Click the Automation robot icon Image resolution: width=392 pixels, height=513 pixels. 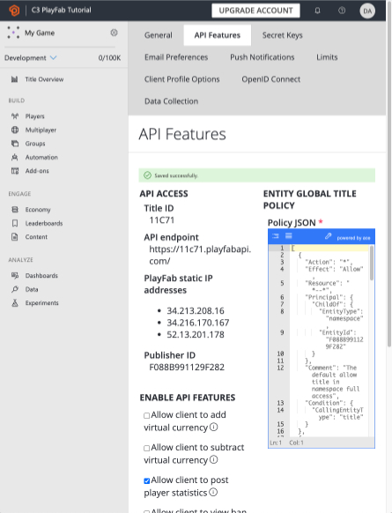[15, 157]
